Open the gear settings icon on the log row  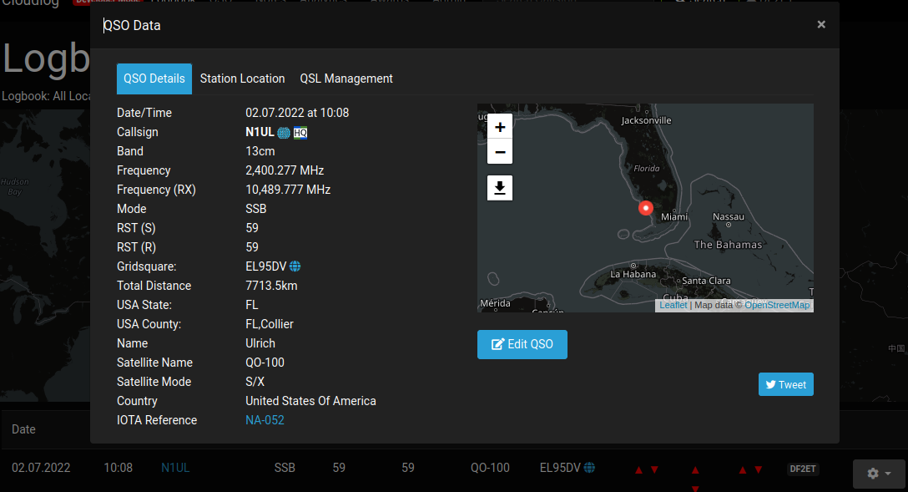pos(874,474)
